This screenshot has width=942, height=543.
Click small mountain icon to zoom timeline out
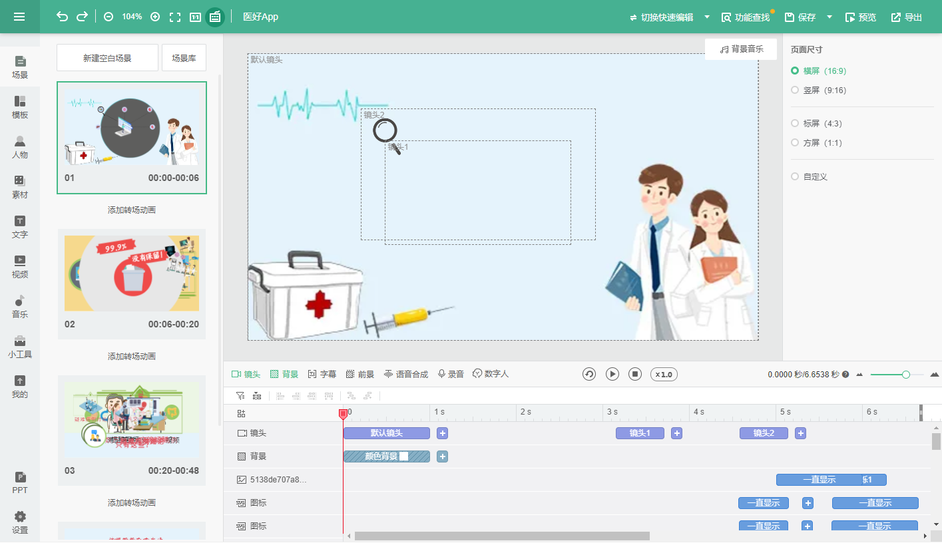click(x=859, y=375)
